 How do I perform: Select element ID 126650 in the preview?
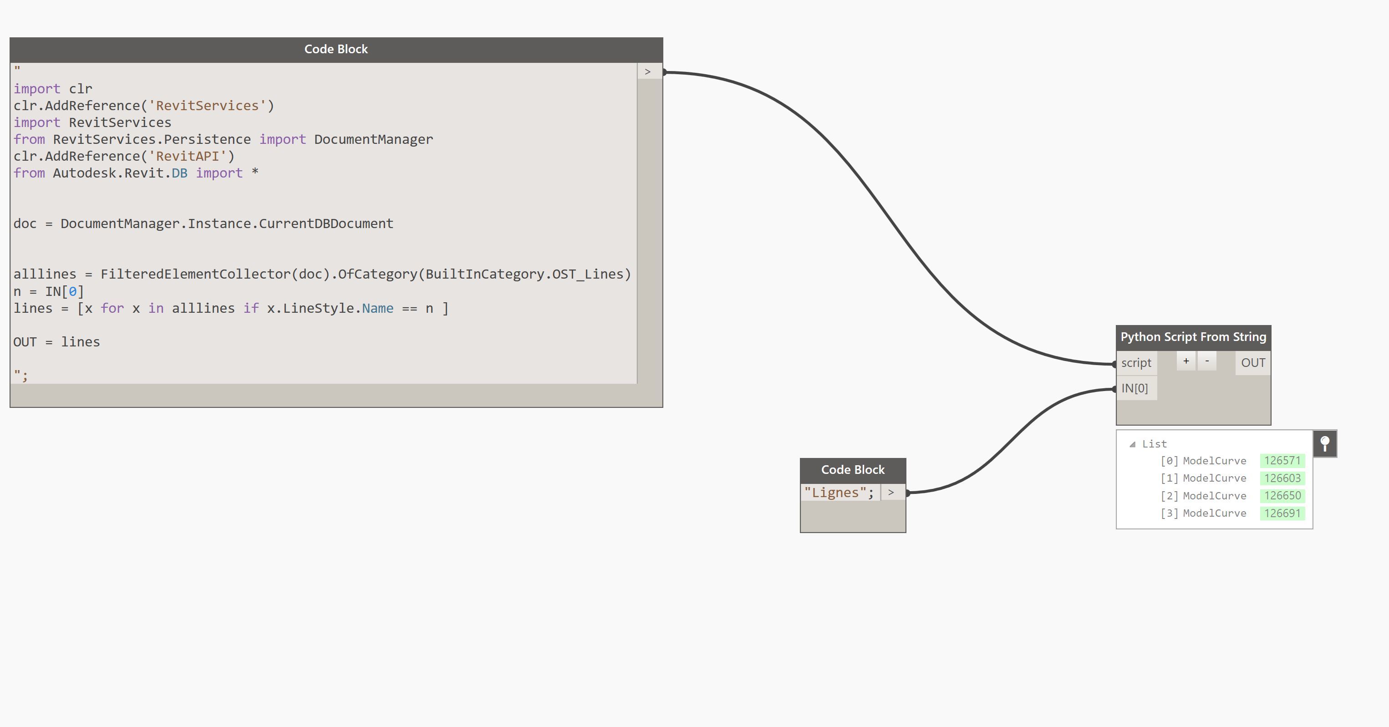coord(1282,496)
